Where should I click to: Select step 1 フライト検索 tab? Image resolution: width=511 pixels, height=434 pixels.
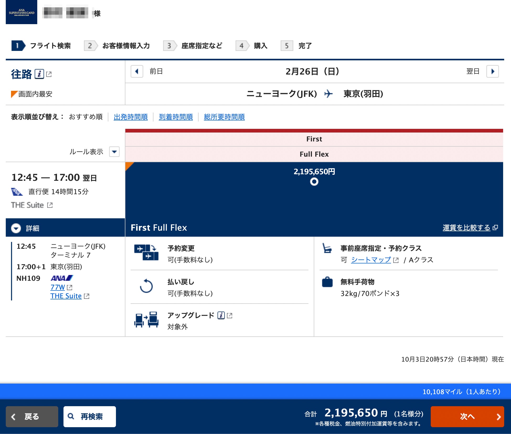tap(41, 46)
